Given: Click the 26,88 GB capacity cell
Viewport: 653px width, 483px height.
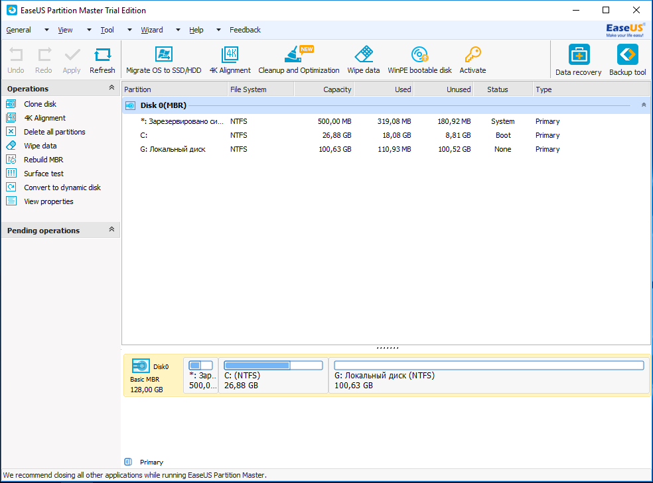Looking at the screenshot, I should click(336, 135).
